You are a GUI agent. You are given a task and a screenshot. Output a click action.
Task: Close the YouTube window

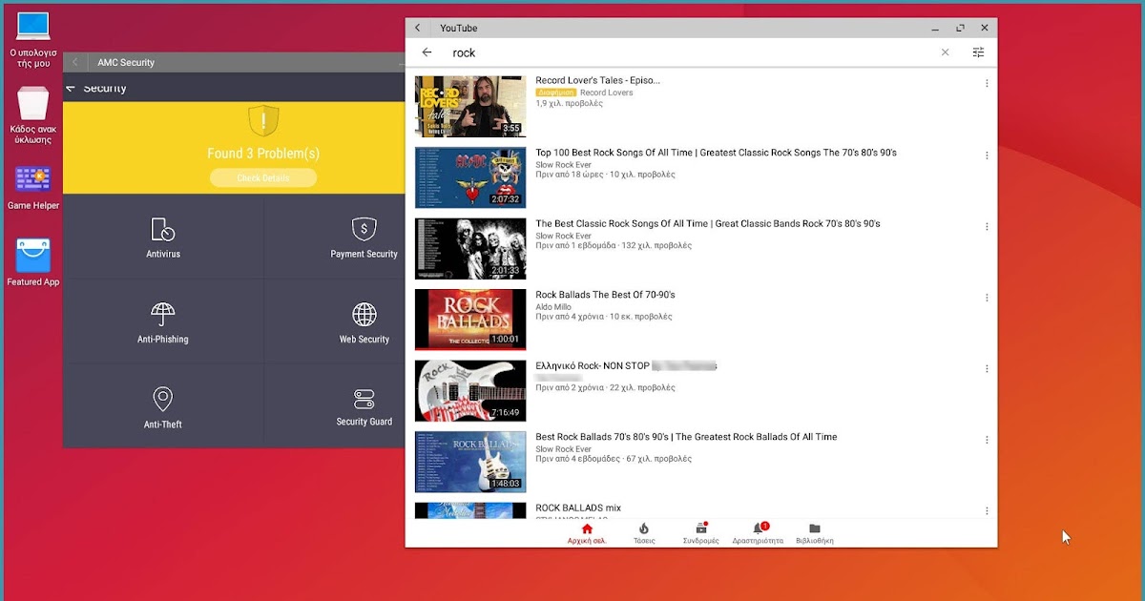click(985, 28)
